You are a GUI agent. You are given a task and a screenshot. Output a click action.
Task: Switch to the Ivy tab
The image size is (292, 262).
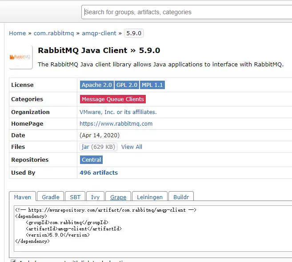coord(95,196)
